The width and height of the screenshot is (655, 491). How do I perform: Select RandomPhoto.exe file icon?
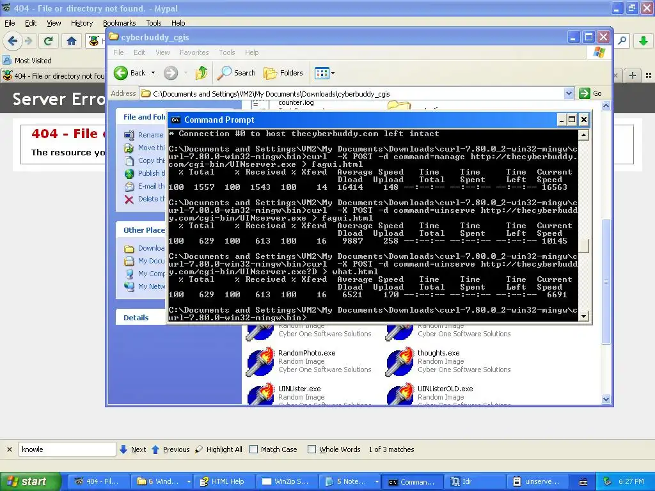pos(260,362)
